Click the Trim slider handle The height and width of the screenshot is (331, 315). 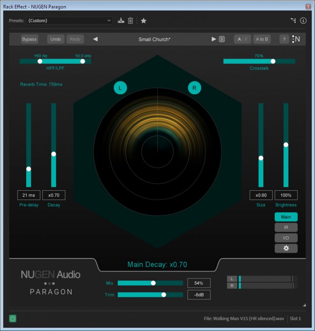click(x=164, y=294)
